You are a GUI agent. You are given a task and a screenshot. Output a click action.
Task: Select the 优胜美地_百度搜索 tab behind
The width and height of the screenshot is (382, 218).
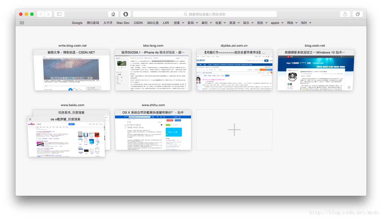point(71,112)
